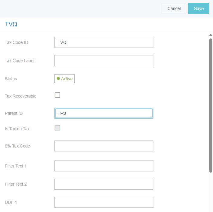
Task: Focus the Tax Code ID field
Action: click(x=104, y=42)
